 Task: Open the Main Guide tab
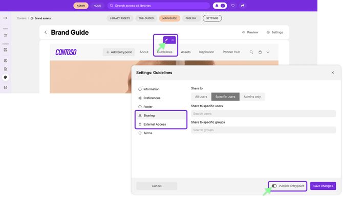pos(169,18)
